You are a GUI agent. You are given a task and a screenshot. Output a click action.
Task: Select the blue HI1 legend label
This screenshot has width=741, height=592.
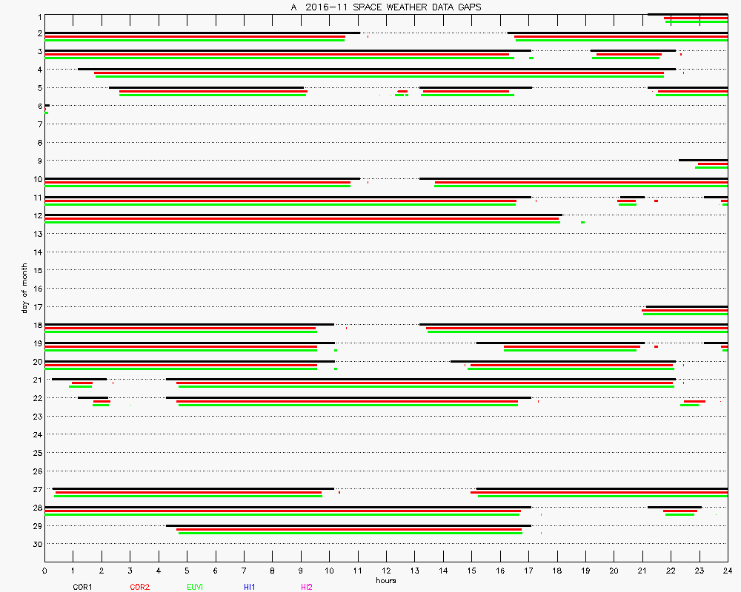[250, 587]
